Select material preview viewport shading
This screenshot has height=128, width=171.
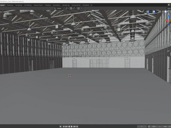click(168, 12)
